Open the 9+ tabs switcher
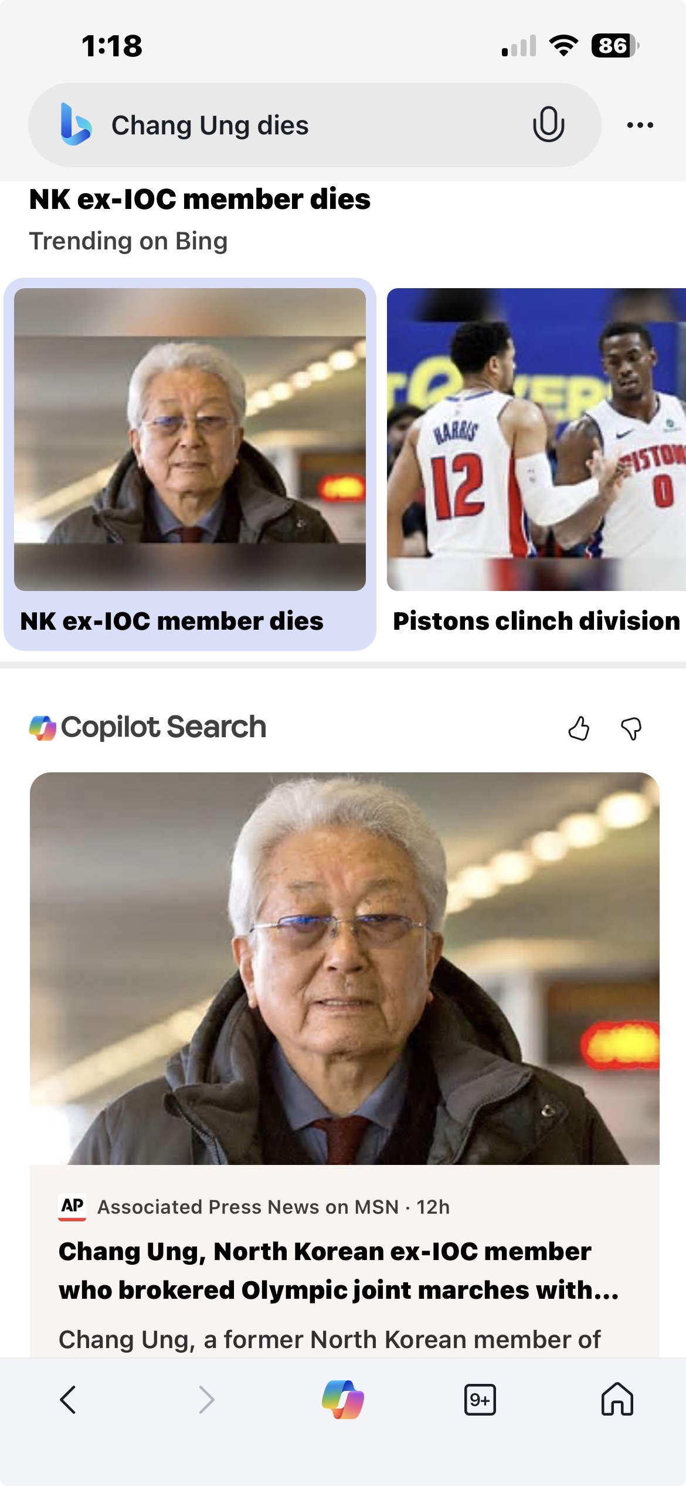This screenshot has width=686, height=1486. point(480,1400)
